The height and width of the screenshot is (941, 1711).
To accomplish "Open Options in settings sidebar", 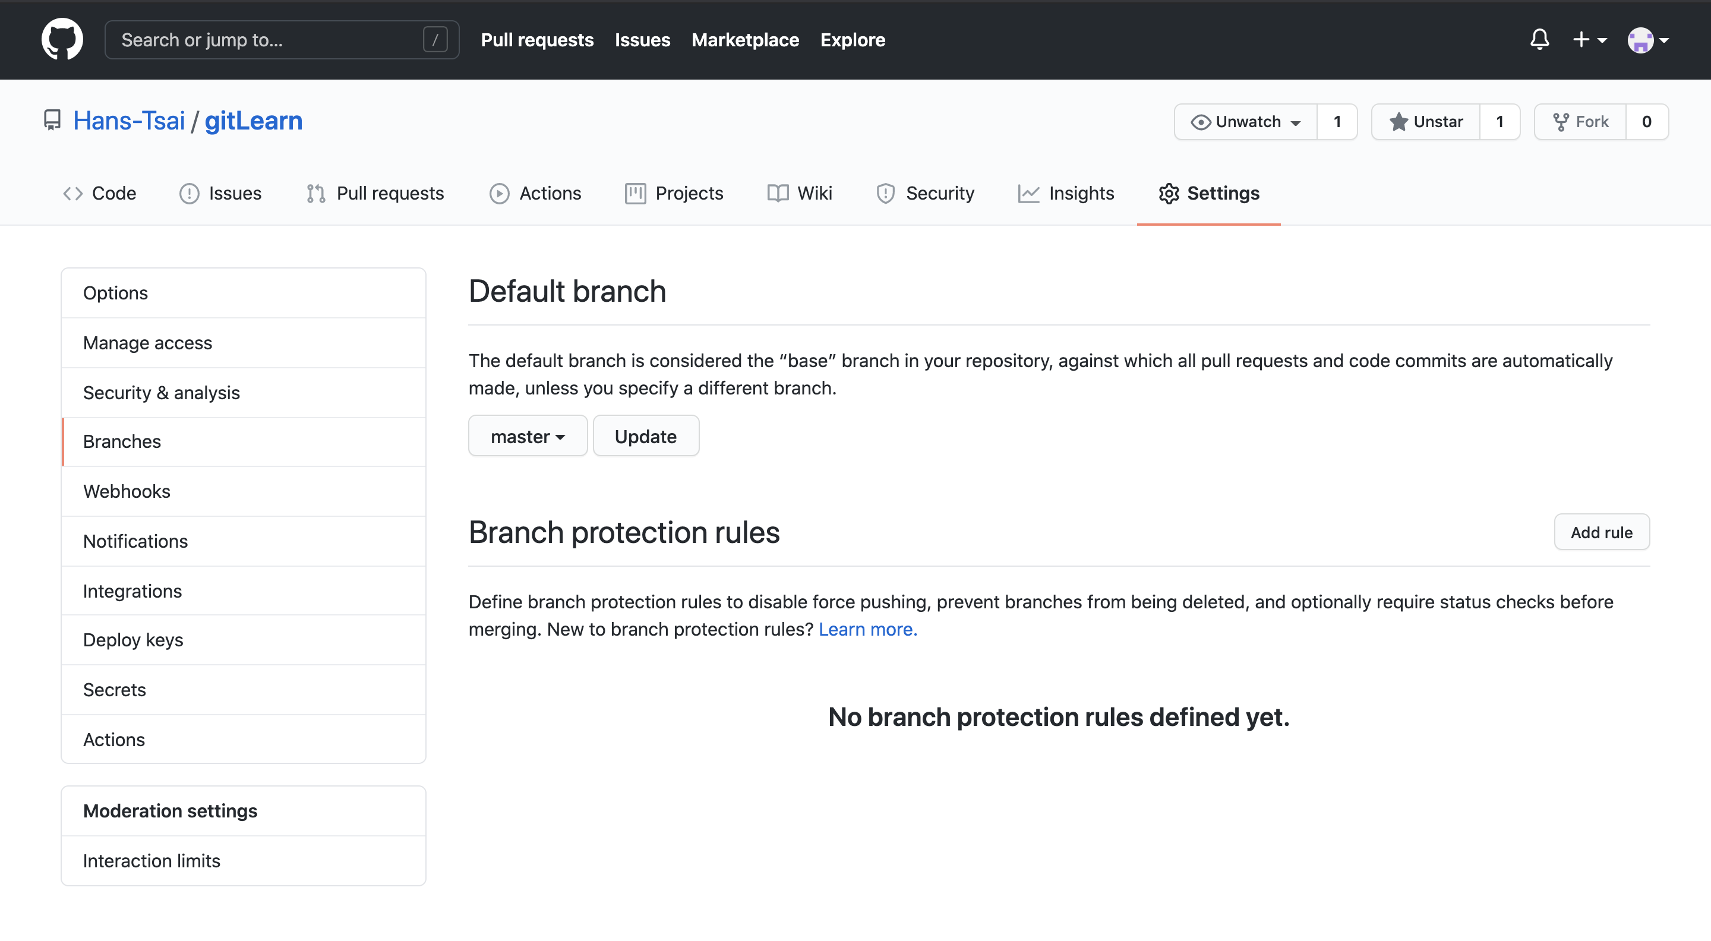I will (243, 293).
